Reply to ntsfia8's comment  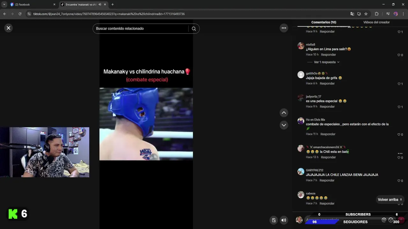coord(328,55)
